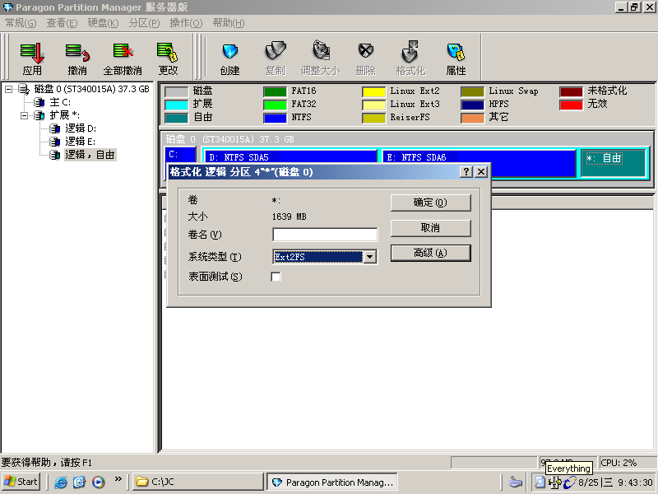Click the Linux Ext2 yellow legend swatch
This screenshot has width=658, height=494.
tap(373, 91)
